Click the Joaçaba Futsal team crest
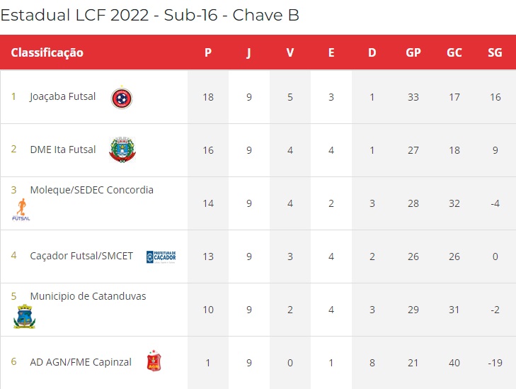This screenshot has width=516, height=389. [x=122, y=98]
